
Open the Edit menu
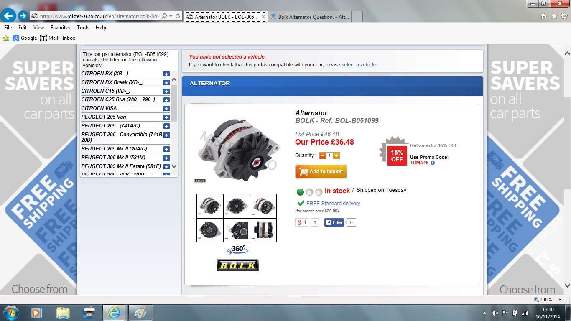point(23,28)
